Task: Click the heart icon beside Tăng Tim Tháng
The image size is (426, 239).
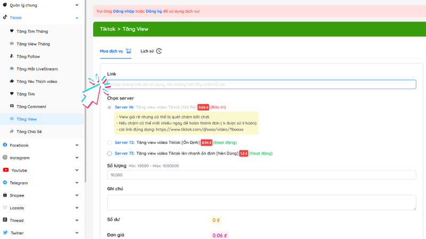Action: click(12, 31)
